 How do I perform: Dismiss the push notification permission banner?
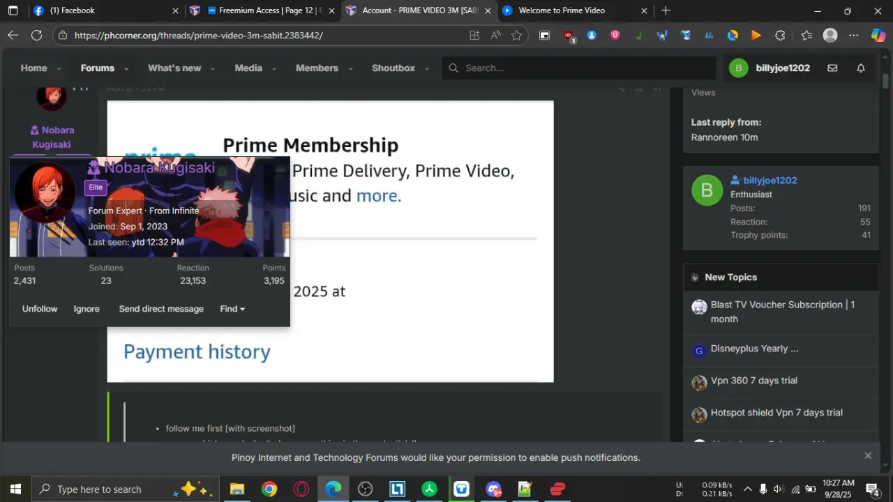pyautogui.click(x=868, y=456)
